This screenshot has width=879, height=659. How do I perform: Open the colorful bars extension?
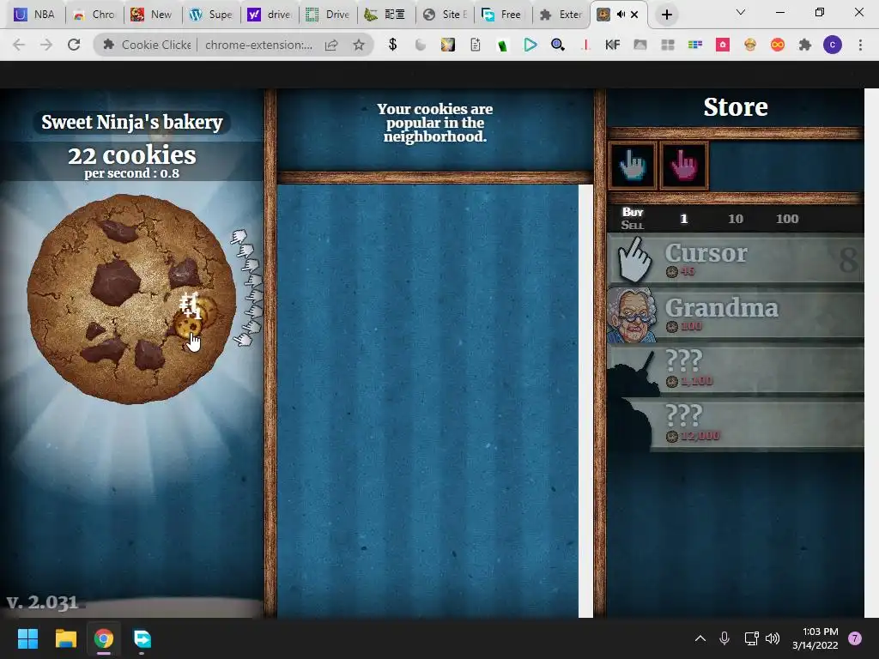coord(695,45)
